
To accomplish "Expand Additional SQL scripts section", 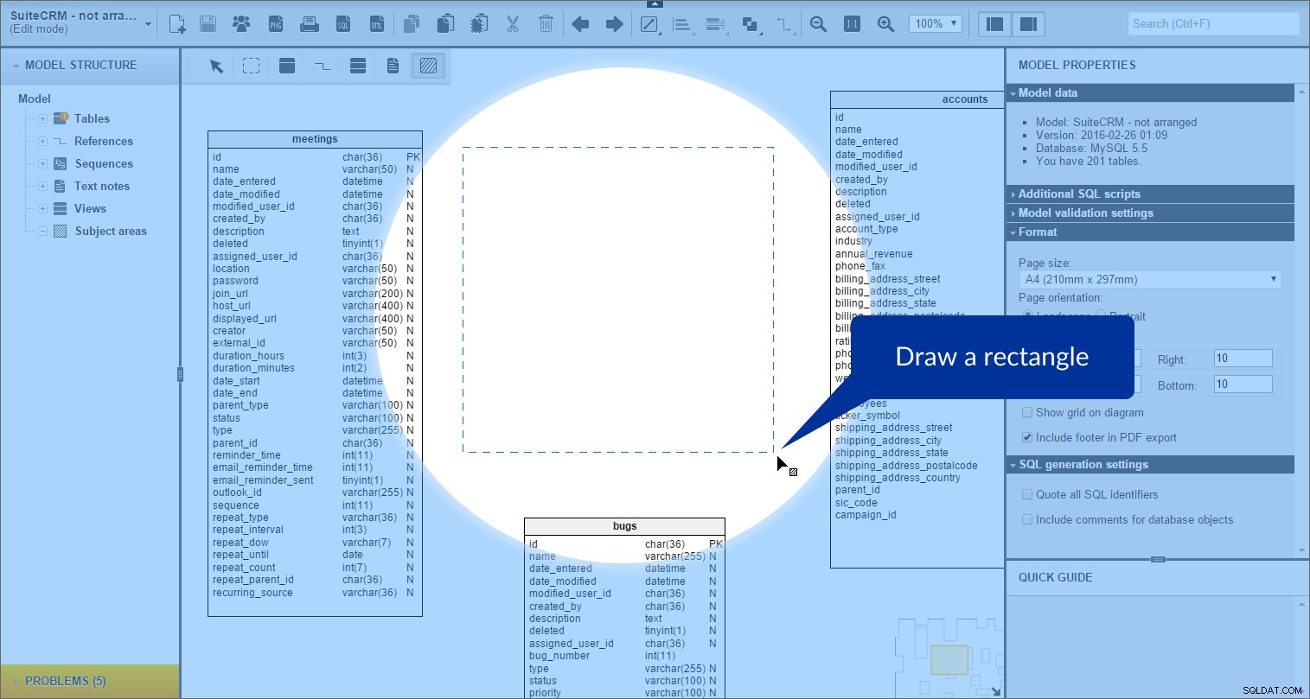I will click(x=1150, y=194).
